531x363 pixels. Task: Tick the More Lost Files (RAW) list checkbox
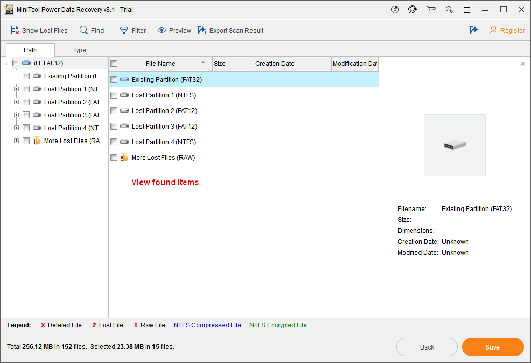click(x=114, y=158)
